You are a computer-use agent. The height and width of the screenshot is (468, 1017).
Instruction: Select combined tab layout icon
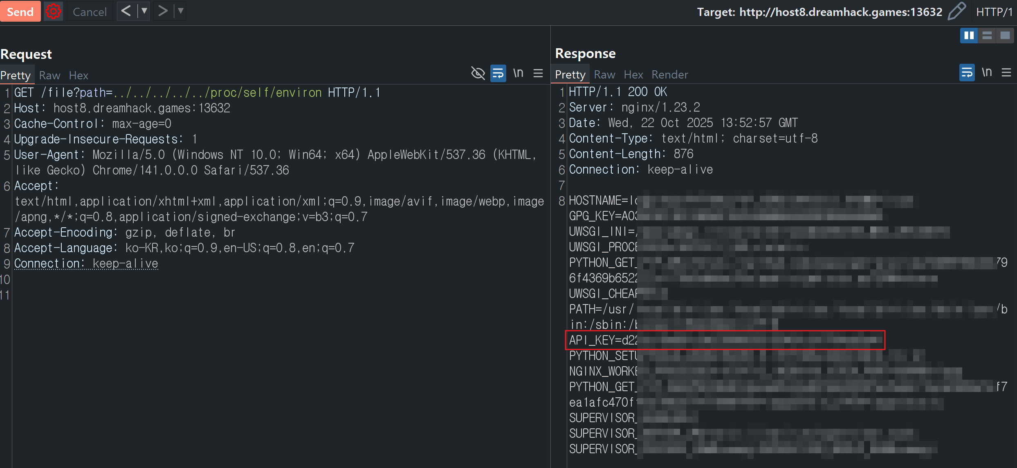[1005, 36]
